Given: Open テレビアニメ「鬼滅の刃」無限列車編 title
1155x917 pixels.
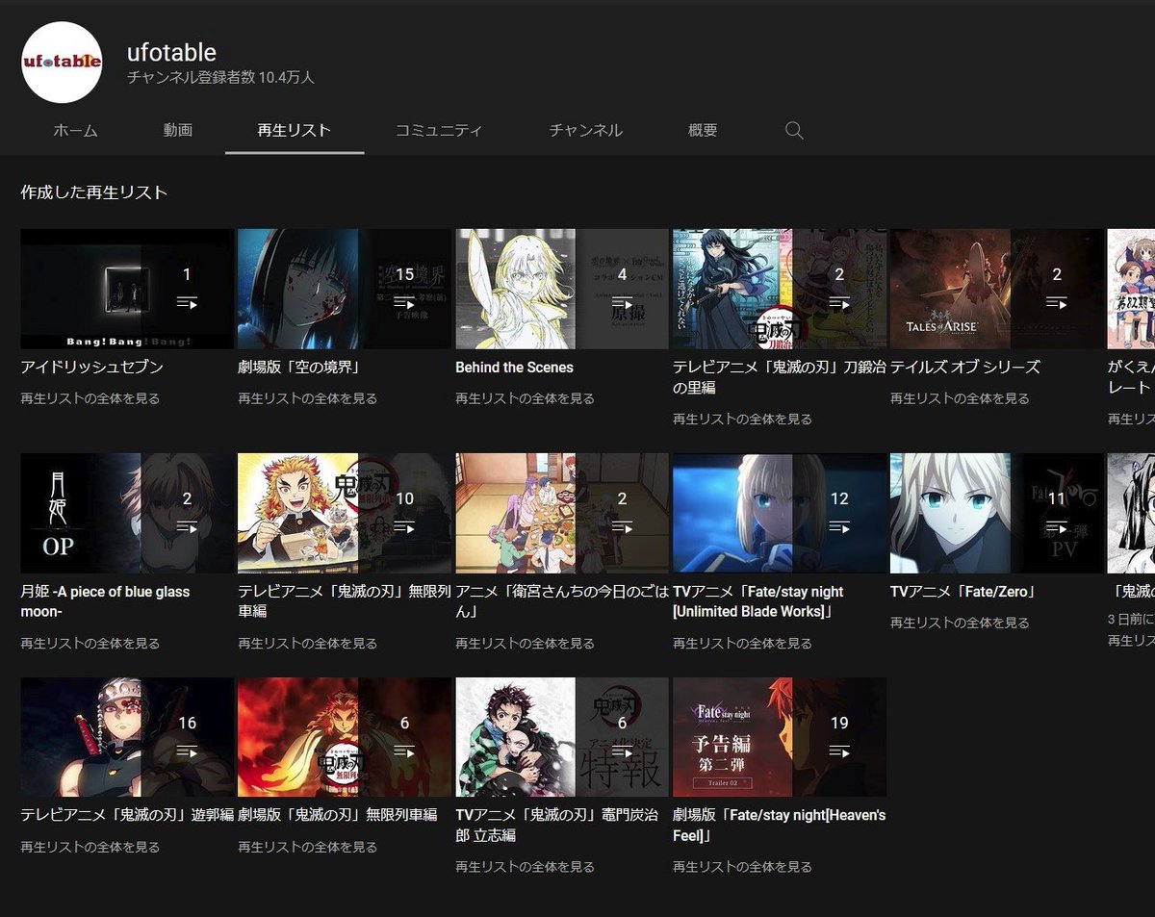Looking at the screenshot, I should point(345,601).
